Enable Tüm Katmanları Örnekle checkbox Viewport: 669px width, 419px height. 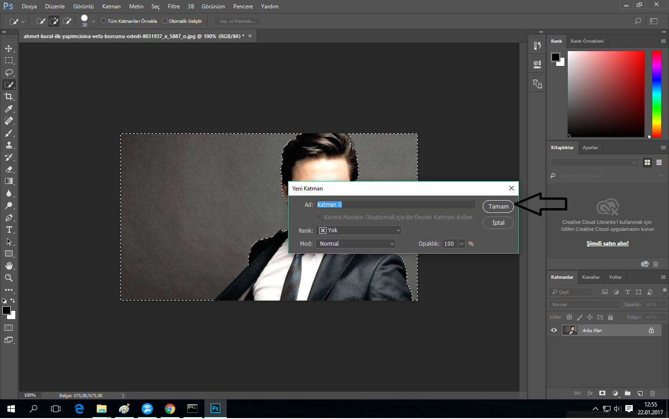104,21
